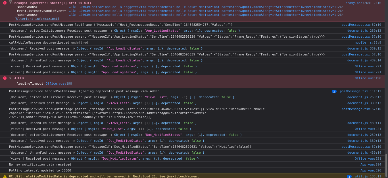
Task: Expand Object in Received post message App_LoadingStatus row
Action: point(74,49)
